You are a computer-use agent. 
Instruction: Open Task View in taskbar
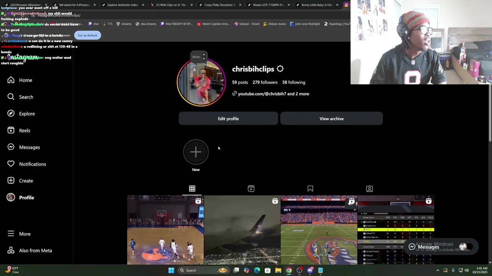[x=236, y=270]
